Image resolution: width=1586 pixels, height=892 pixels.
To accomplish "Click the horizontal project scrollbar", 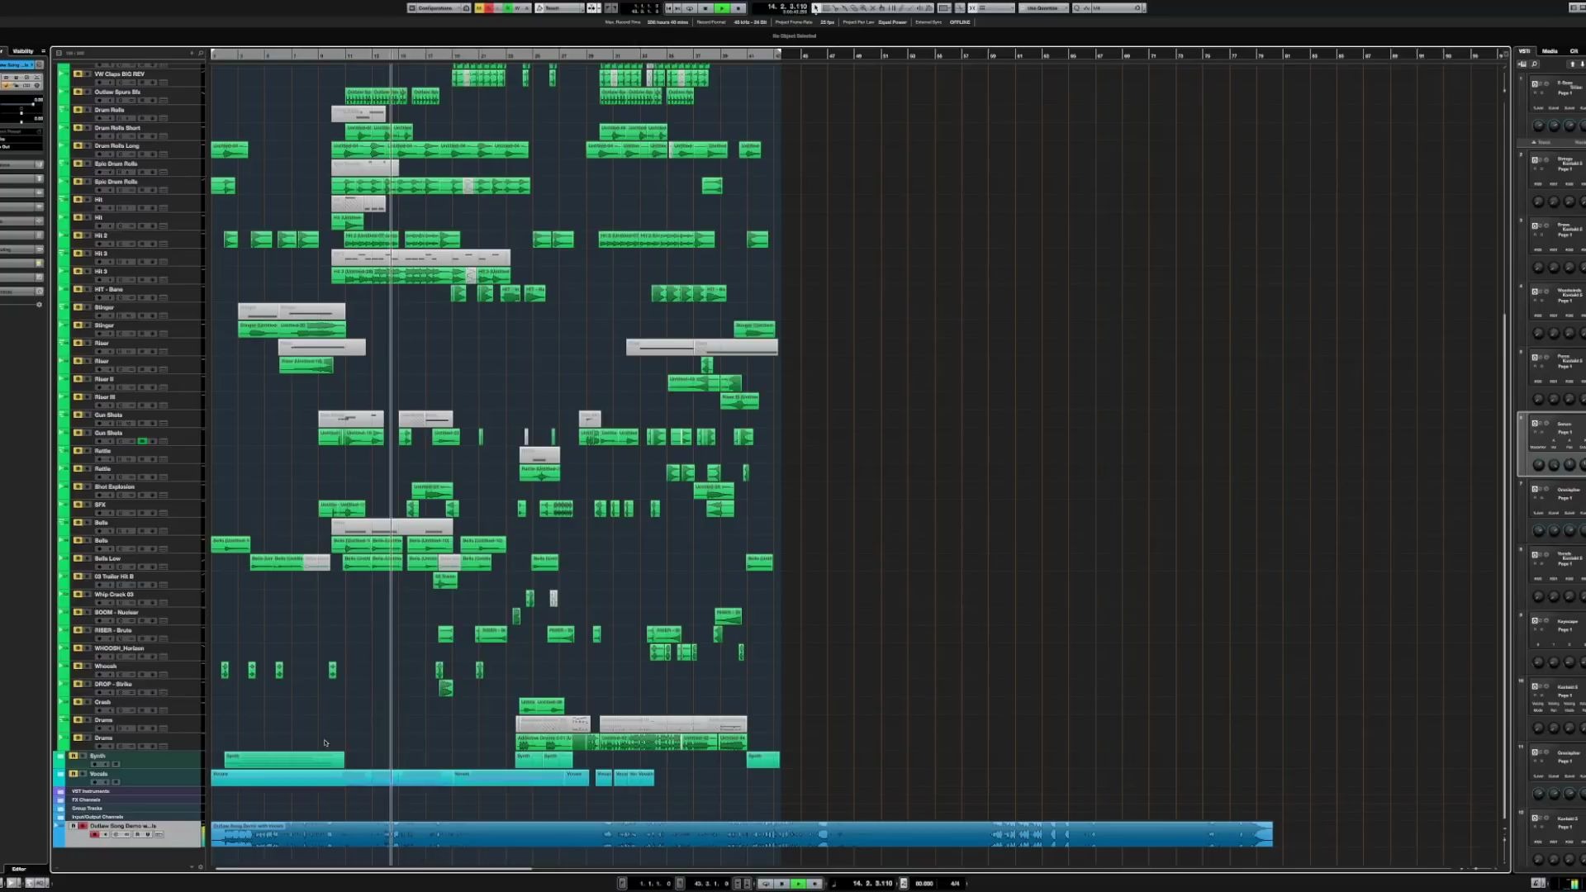I will 373,868.
